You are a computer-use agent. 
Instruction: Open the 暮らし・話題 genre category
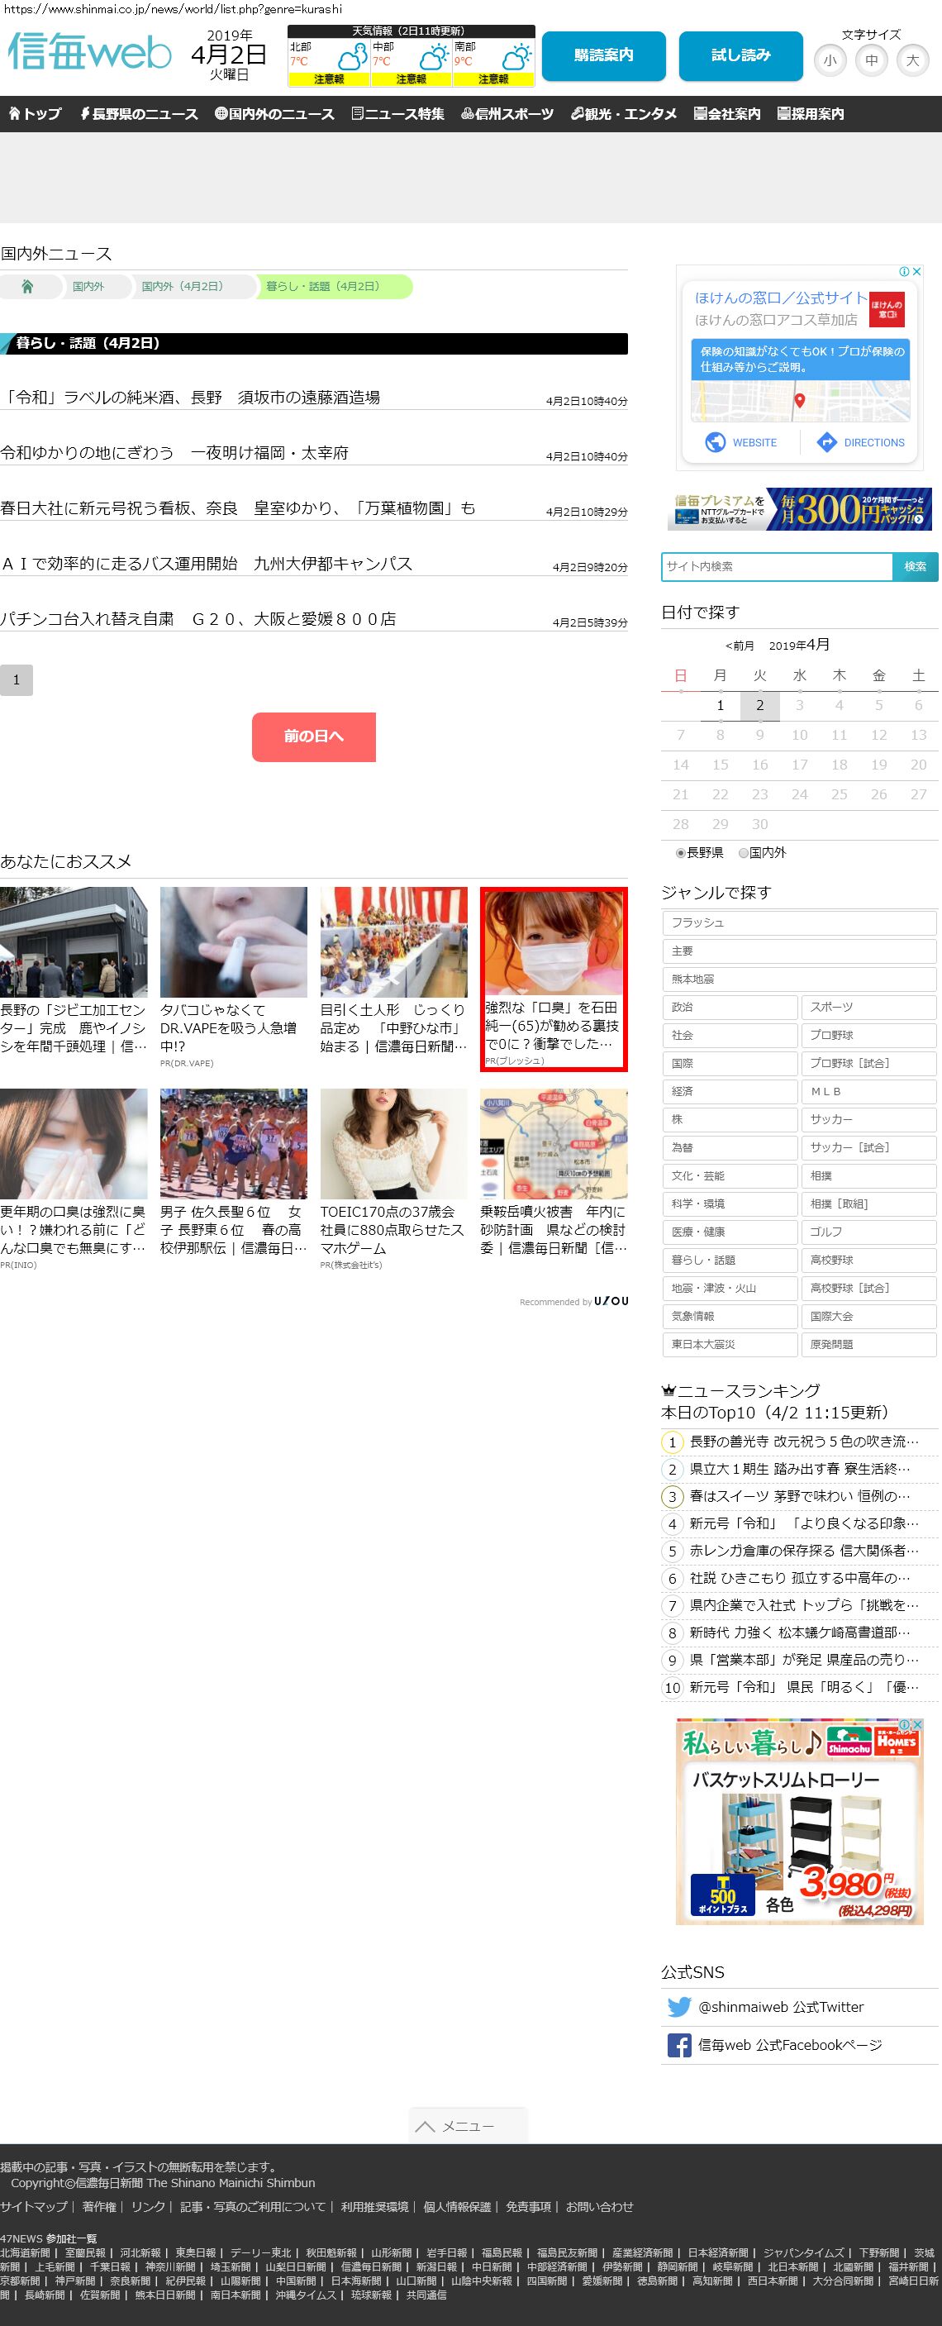point(729,1260)
